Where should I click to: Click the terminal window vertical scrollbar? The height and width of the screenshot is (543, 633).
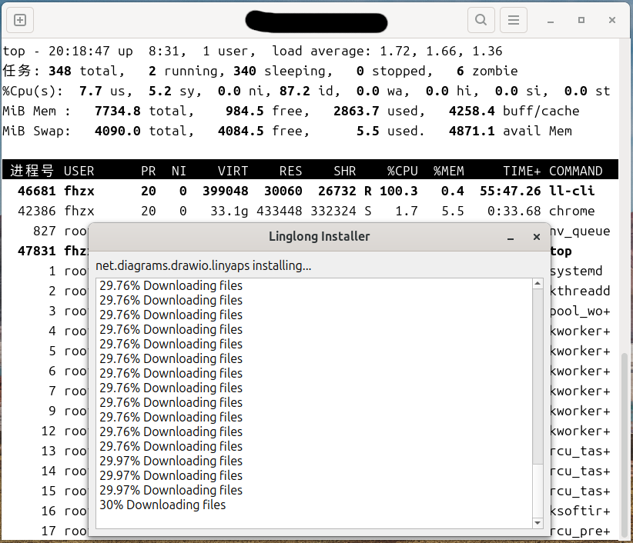[x=624, y=445]
